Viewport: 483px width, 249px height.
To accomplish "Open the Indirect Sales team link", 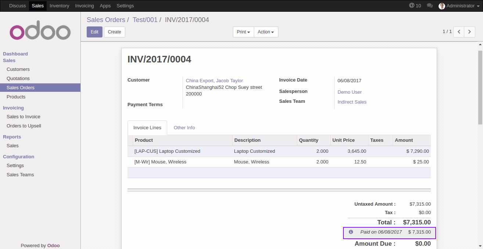I will 352,102.
